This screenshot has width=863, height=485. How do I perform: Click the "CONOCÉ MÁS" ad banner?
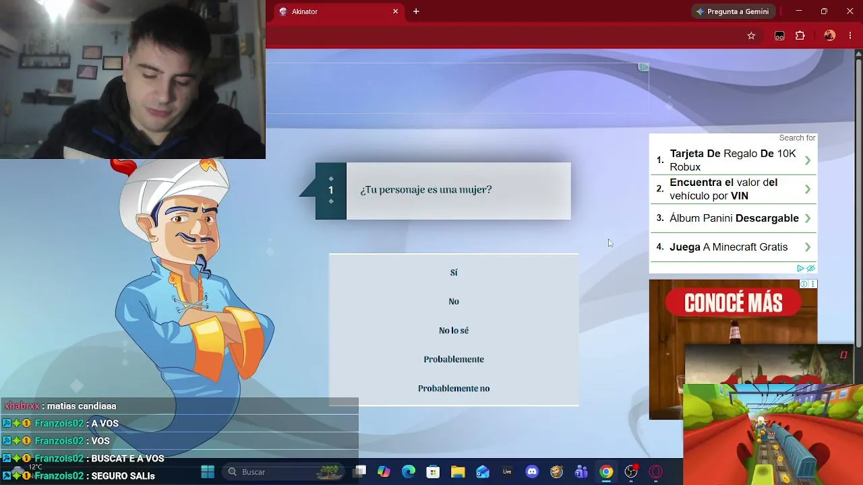point(734,303)
